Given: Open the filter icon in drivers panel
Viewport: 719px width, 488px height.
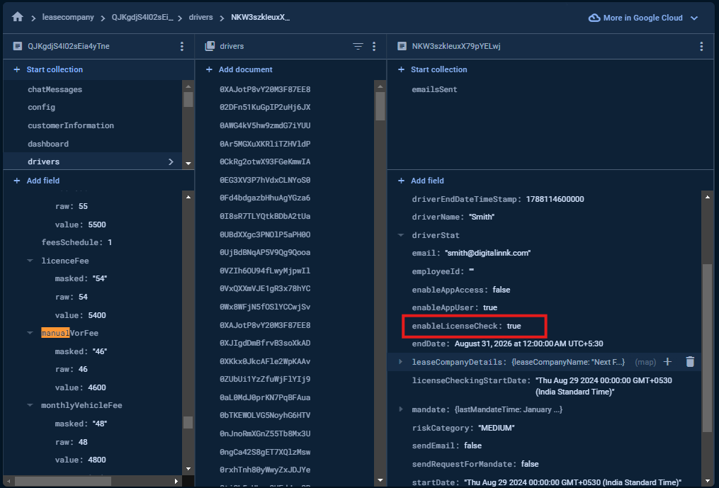Looking at the screenshot, I should click(358, 46).
